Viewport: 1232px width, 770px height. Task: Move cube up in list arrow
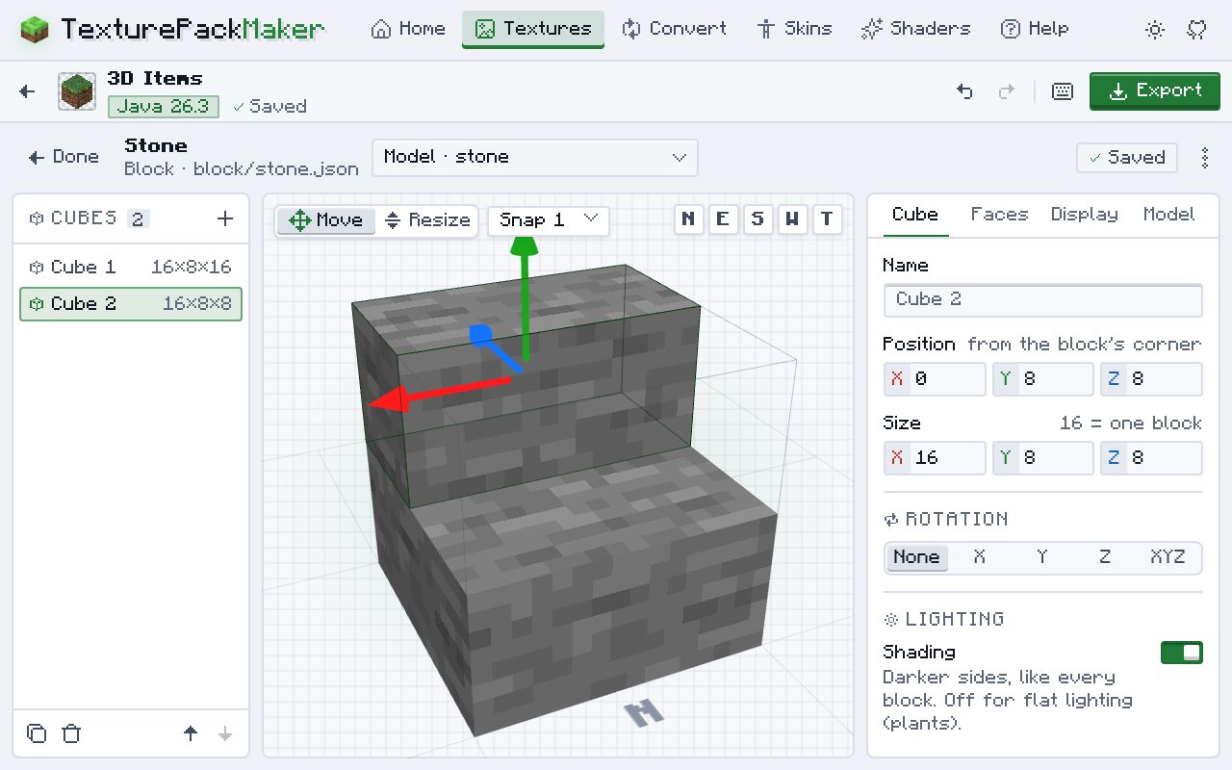tap(191, 733)
